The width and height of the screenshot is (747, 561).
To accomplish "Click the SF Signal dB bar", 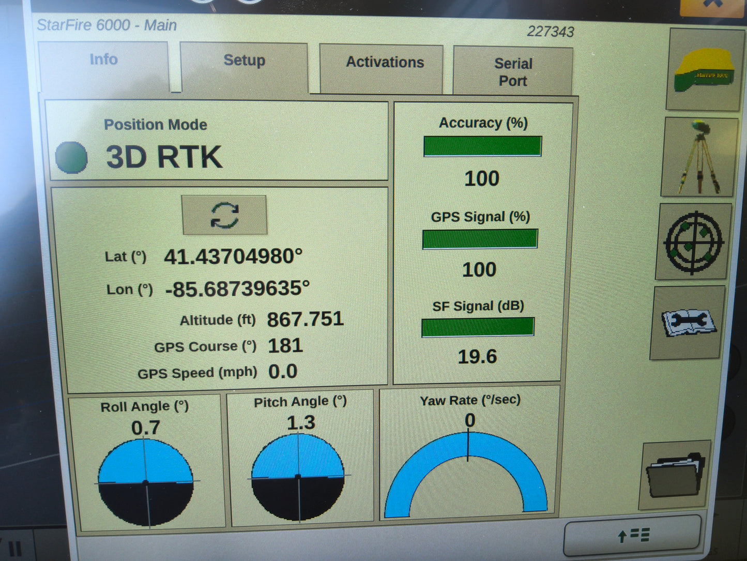I will [478, 327].
